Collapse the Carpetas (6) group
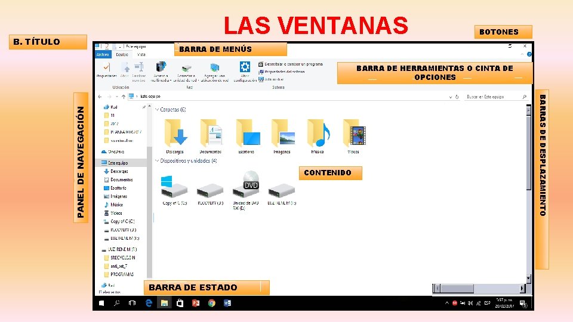The height and width of the screenshot is (322, 573). pyautogui.click(x=157, y=110)
